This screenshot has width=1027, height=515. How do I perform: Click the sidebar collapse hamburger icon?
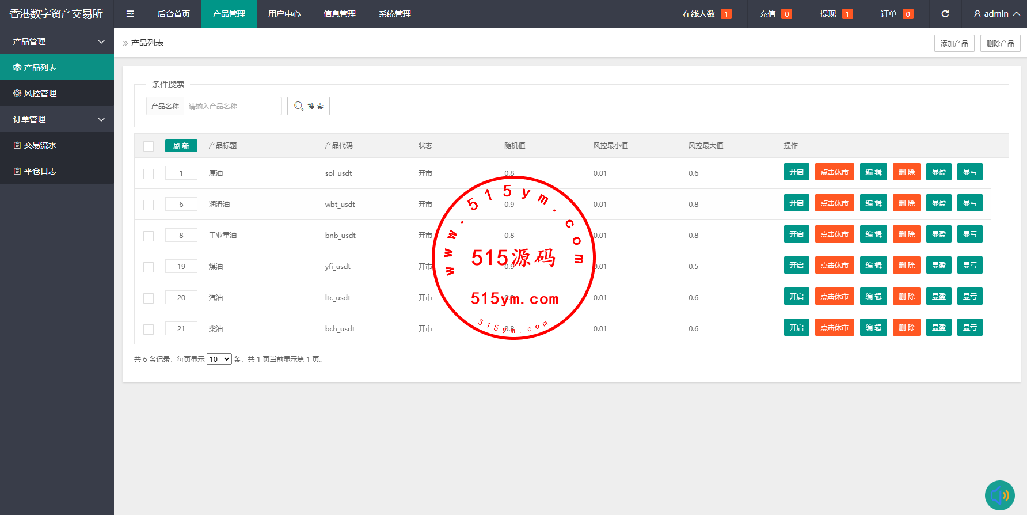(x=130, y=14)
